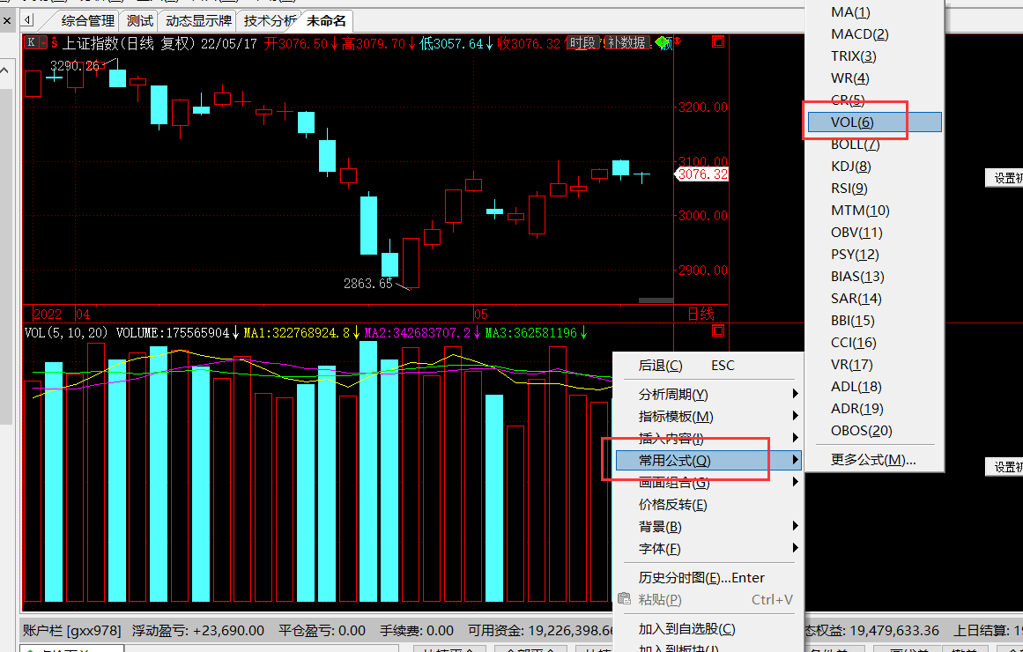Maximize the K-line chart pane
Screen dimensions: 1023x652
click(718, 41)
